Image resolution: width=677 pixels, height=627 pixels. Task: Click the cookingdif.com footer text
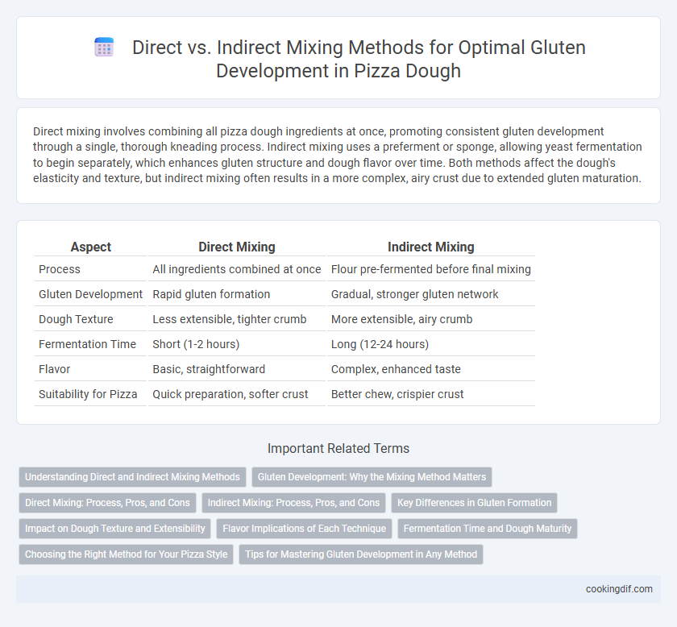click(619, 589)
